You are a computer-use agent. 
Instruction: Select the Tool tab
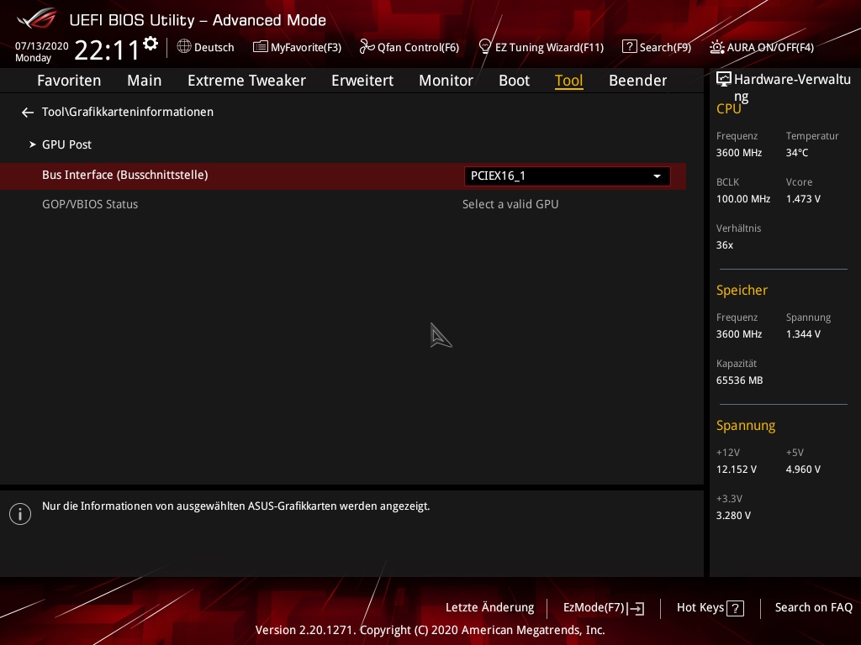(x=569, y=81)
